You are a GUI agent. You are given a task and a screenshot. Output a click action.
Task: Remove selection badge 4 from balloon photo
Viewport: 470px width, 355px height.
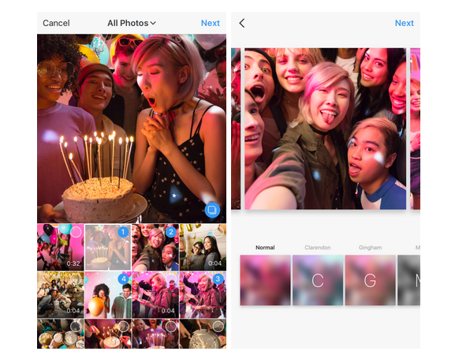click(x=123, y=278)
